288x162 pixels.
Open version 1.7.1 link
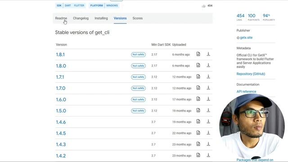(x=60, y=77)
